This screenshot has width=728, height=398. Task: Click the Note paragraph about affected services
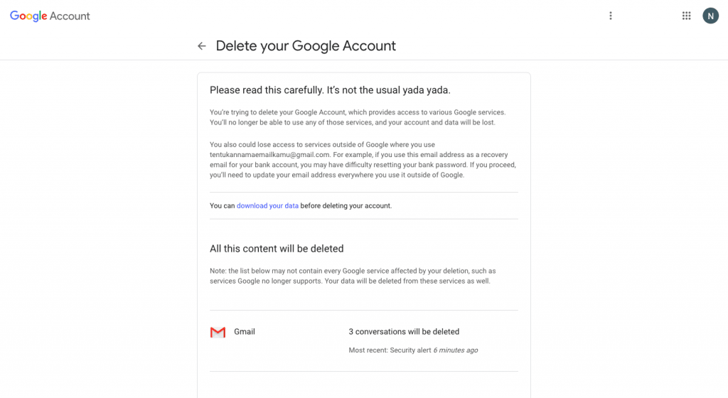353,276
